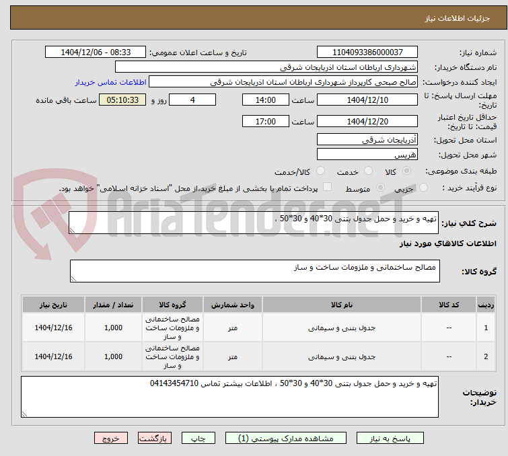
Task: Click the response deadline date 1404/12/10
Action: coord(367,100)
